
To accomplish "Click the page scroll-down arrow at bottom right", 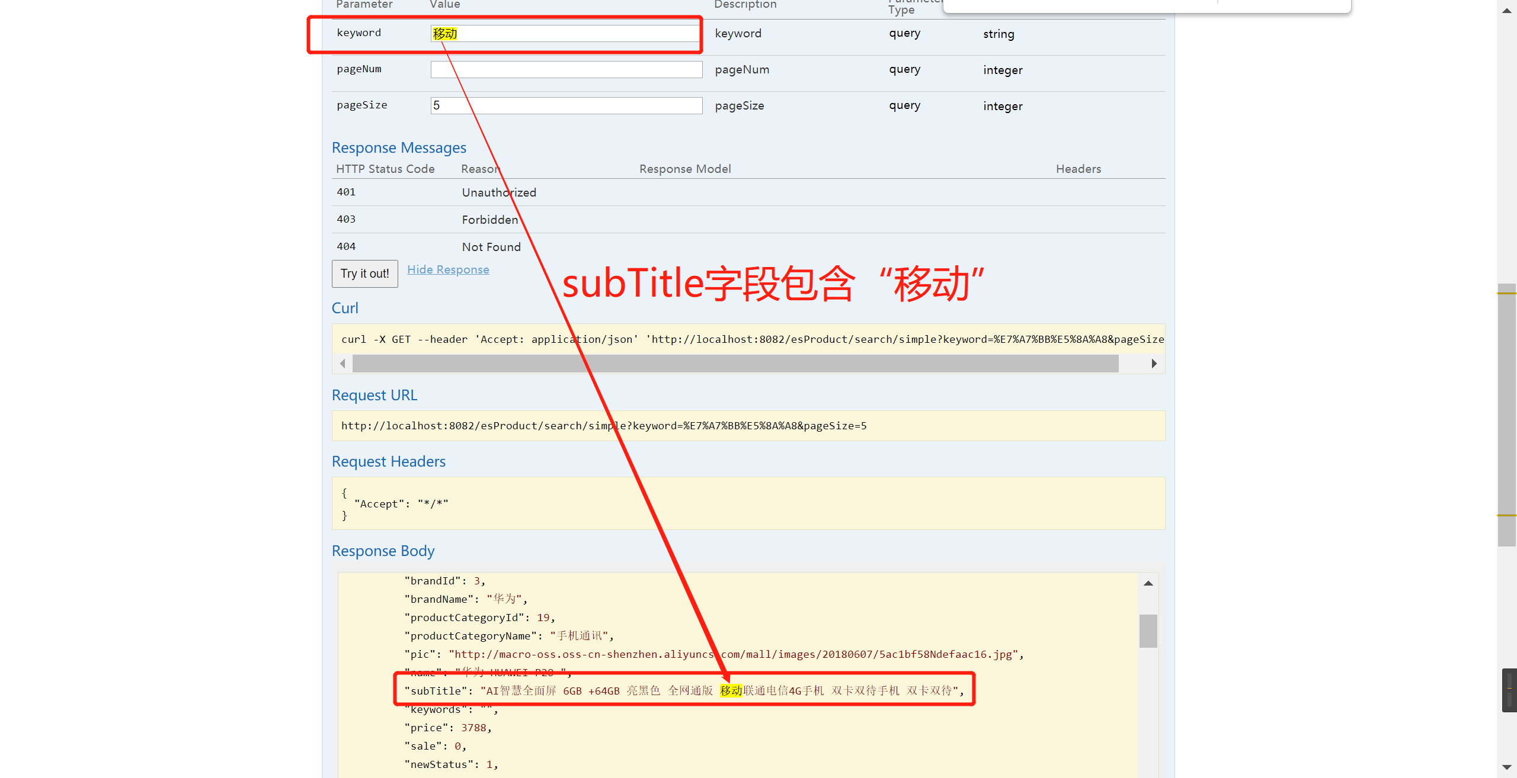I will pos(1506,767).
